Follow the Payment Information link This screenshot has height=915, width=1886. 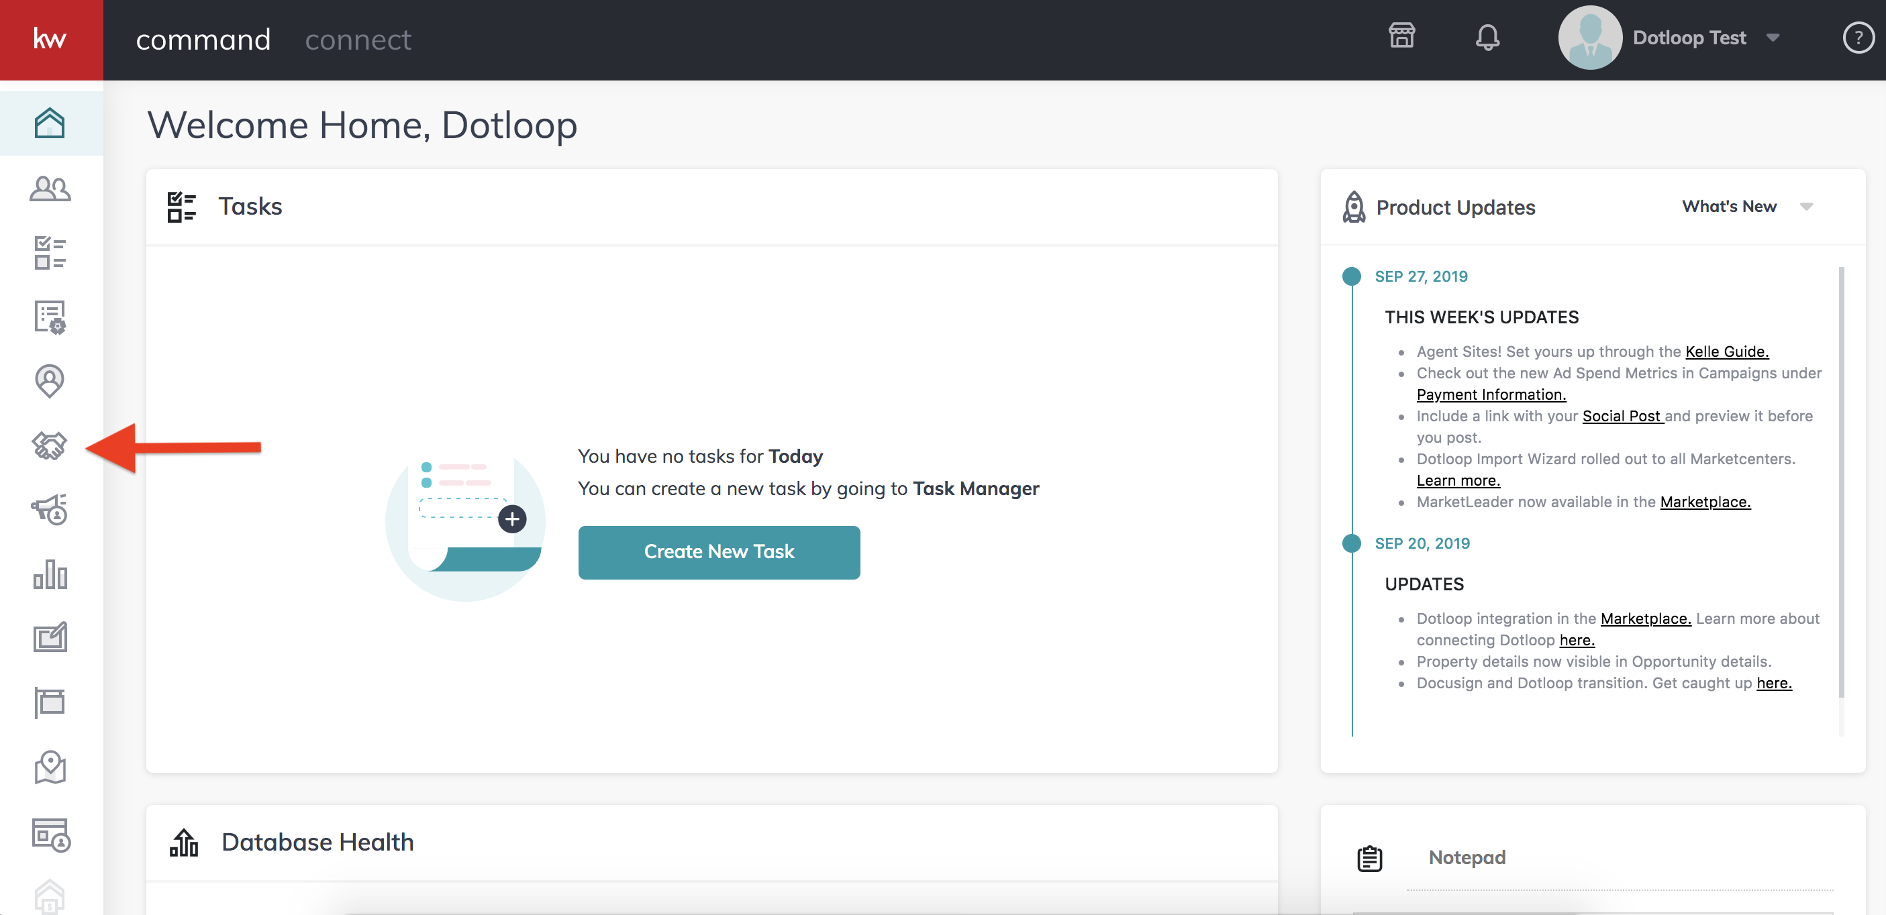(x=1491, y=394)
